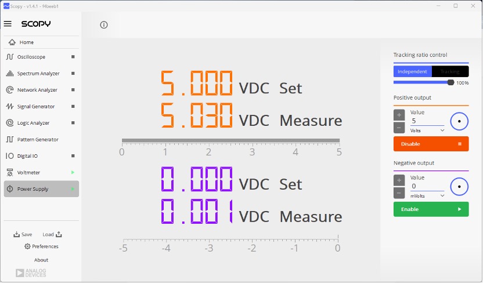Click the positive output Value input field

(x=427, y=121)
